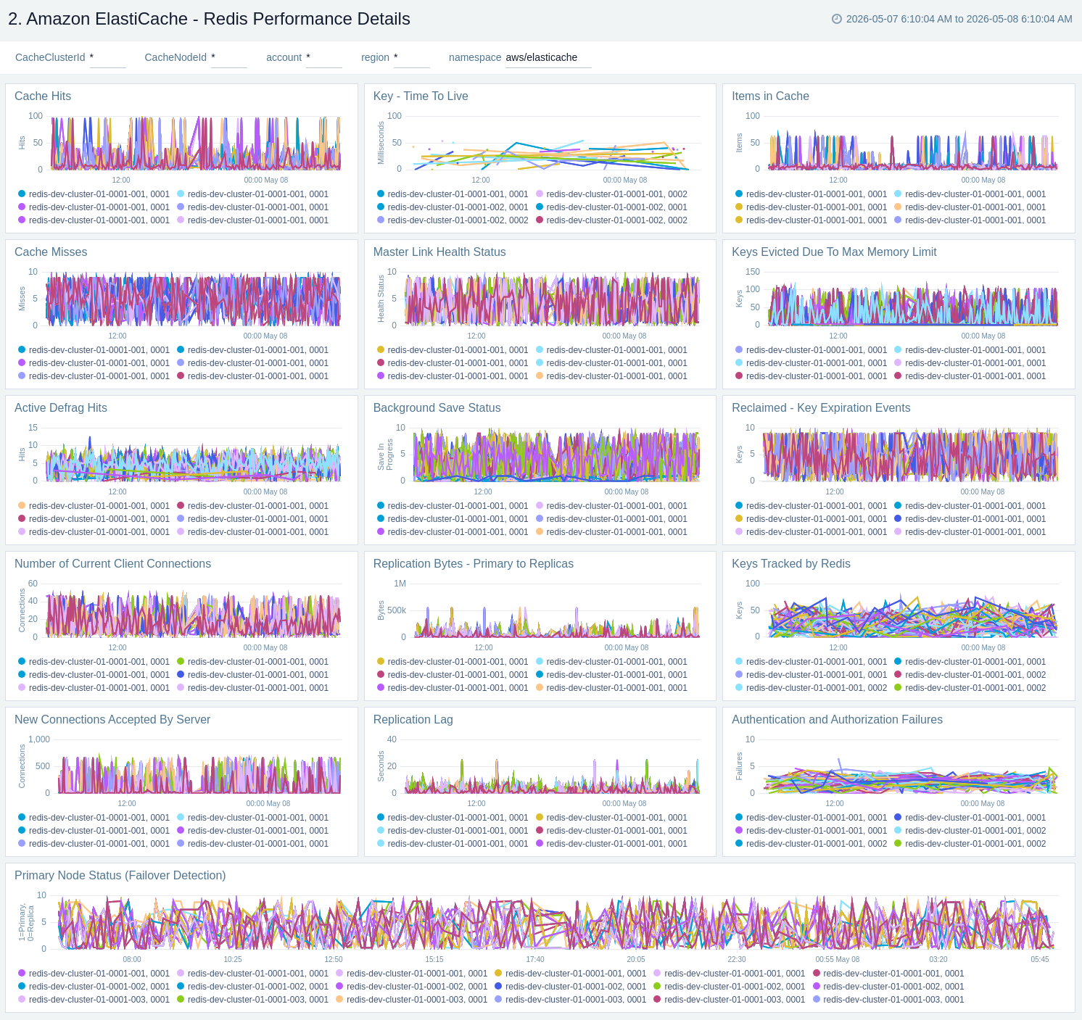Viewport: 1082px width, 1020px height.
Task: Open the Active Defrag Hits panel title
Action: 61,407
